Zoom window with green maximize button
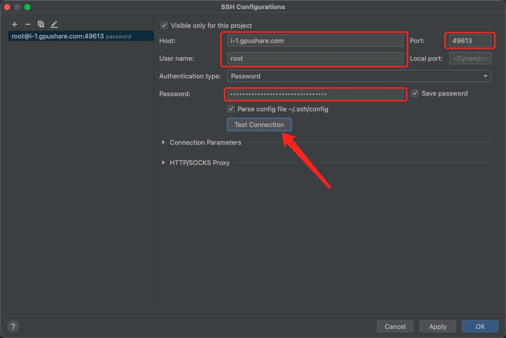This screenshot has height=338, width=506. 27,7
